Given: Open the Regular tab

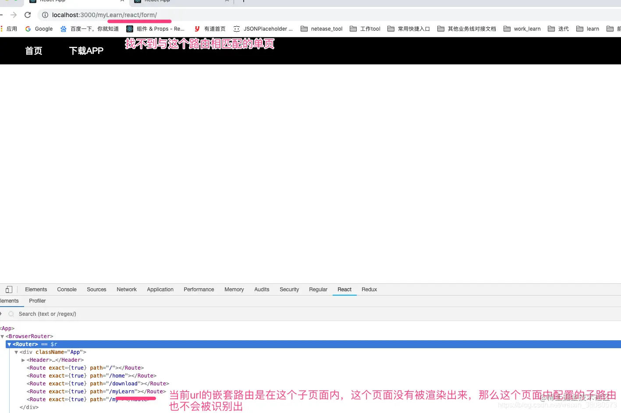Looking at the screenshot, I should click(318, 289).
